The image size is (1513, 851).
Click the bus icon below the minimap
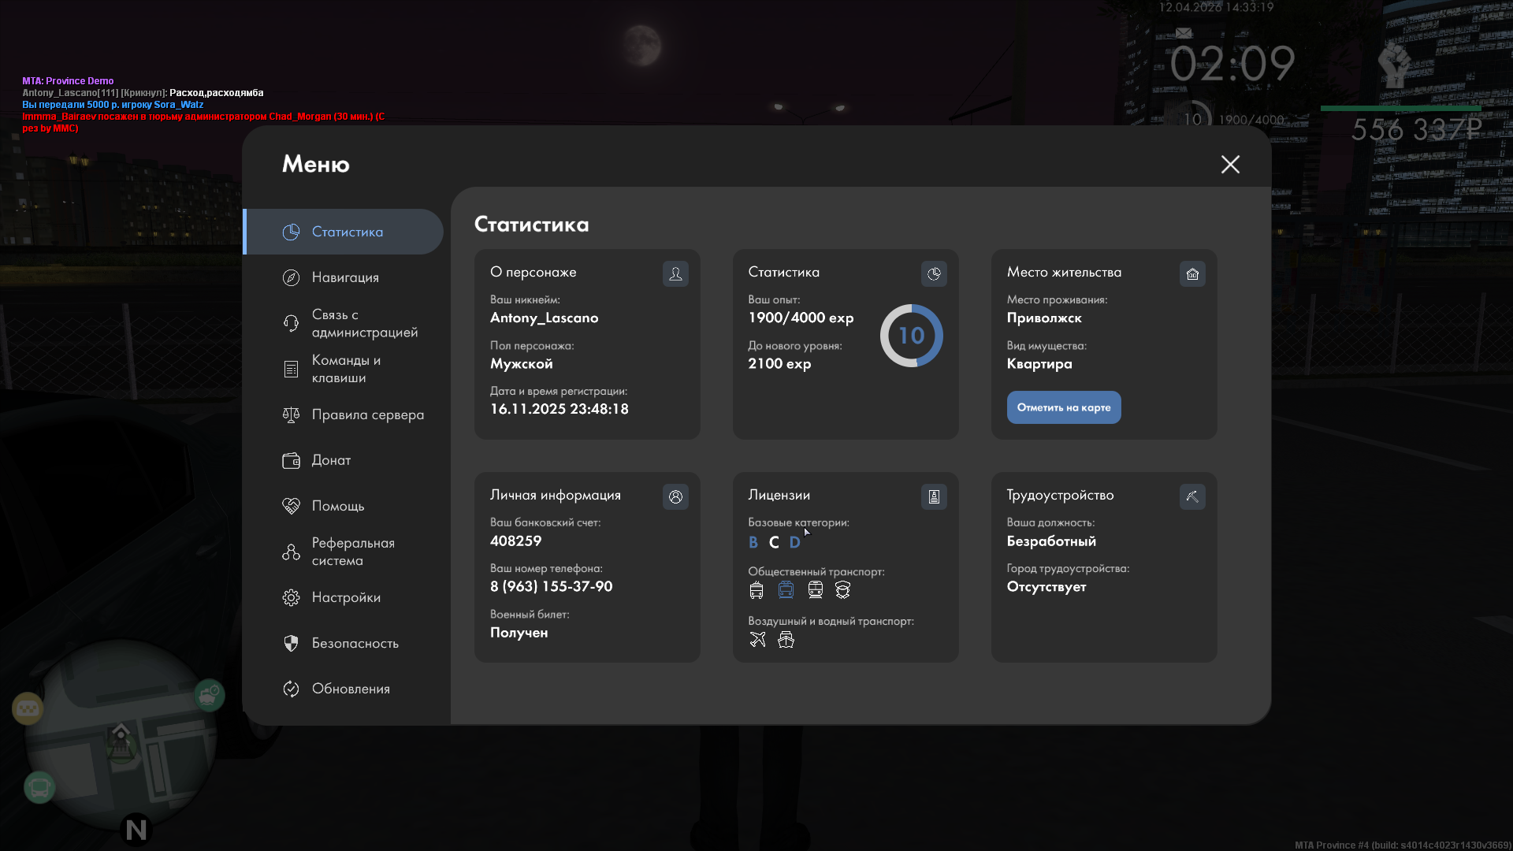click(39, 786)
